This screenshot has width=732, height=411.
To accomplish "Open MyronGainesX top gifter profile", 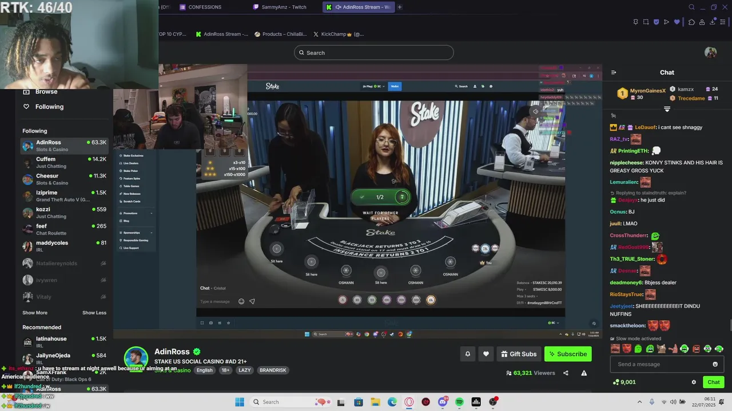I will click(x=647, y=91).
